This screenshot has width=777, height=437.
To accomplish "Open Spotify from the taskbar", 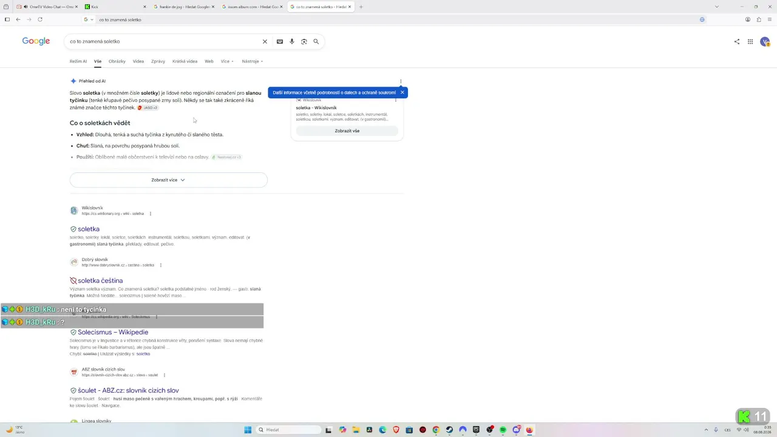I will (x=503, y=430).
